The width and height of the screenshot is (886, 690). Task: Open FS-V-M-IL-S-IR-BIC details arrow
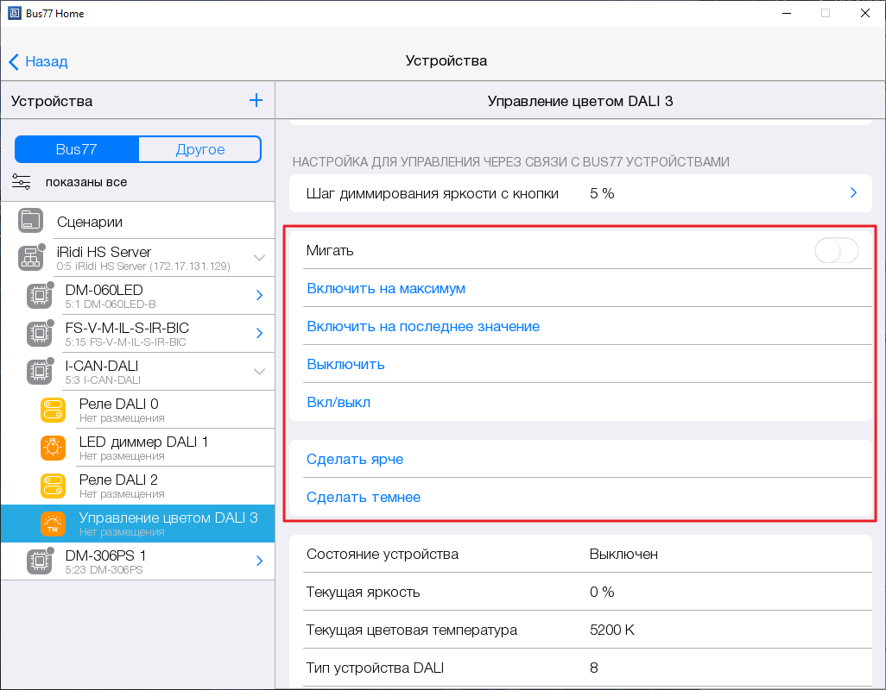point(259,334)
